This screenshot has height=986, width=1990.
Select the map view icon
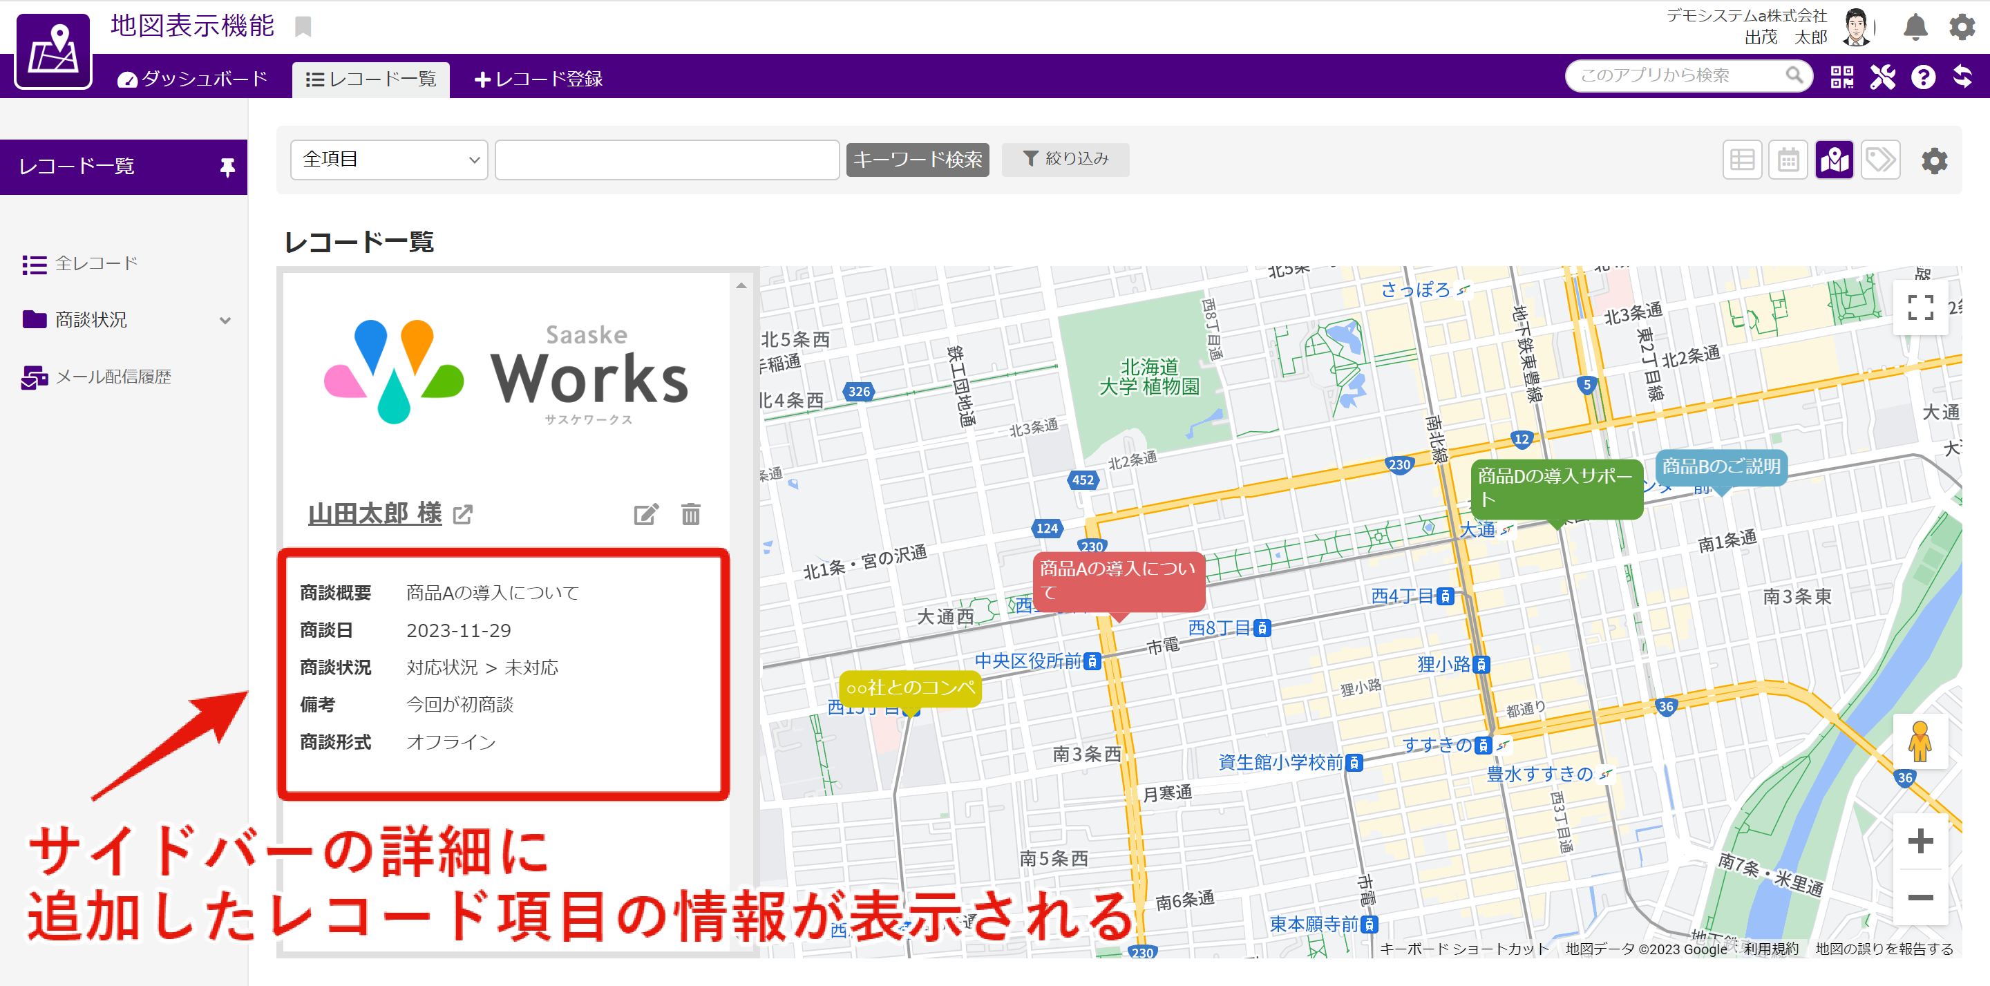[x=1834, y=160]
